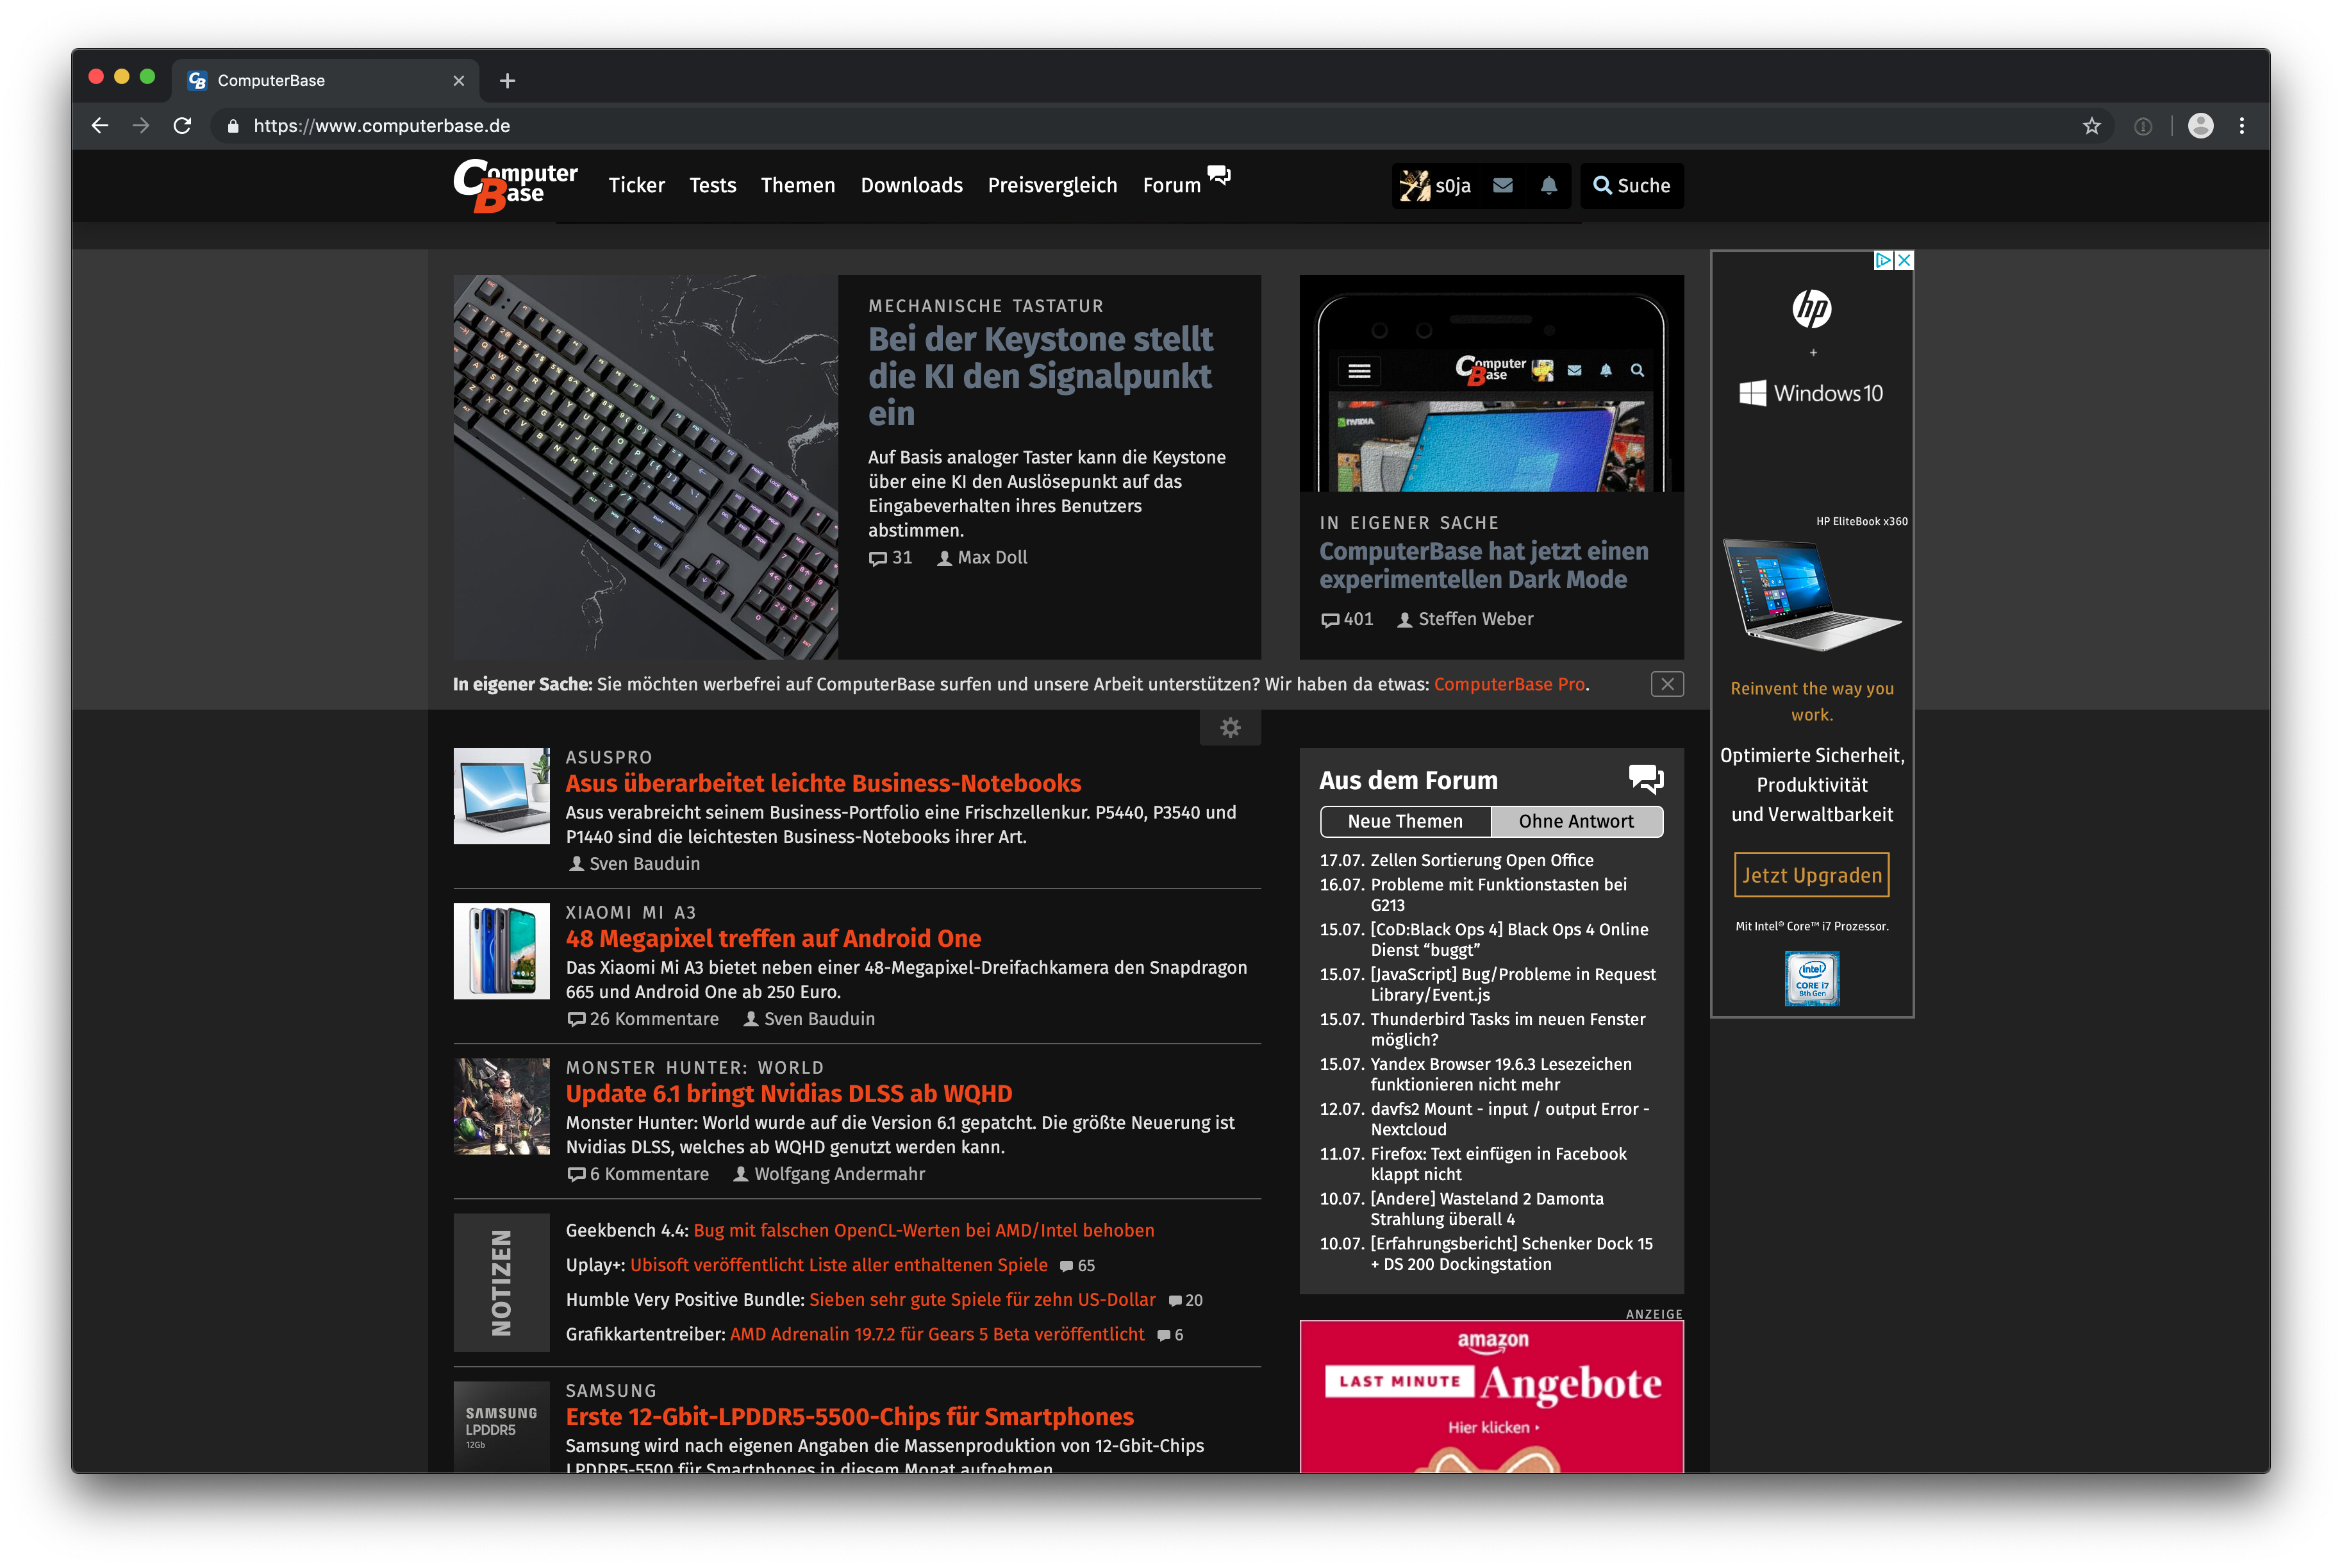Click the Chrome profile avatar icon
The height and width of the screenshot is (1568, 2342).
tap(2200, 126)
